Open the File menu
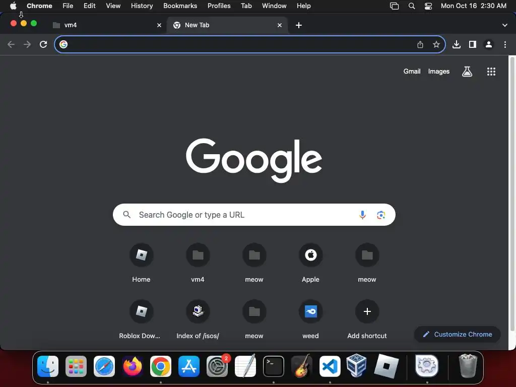 [x=68, y=6]
